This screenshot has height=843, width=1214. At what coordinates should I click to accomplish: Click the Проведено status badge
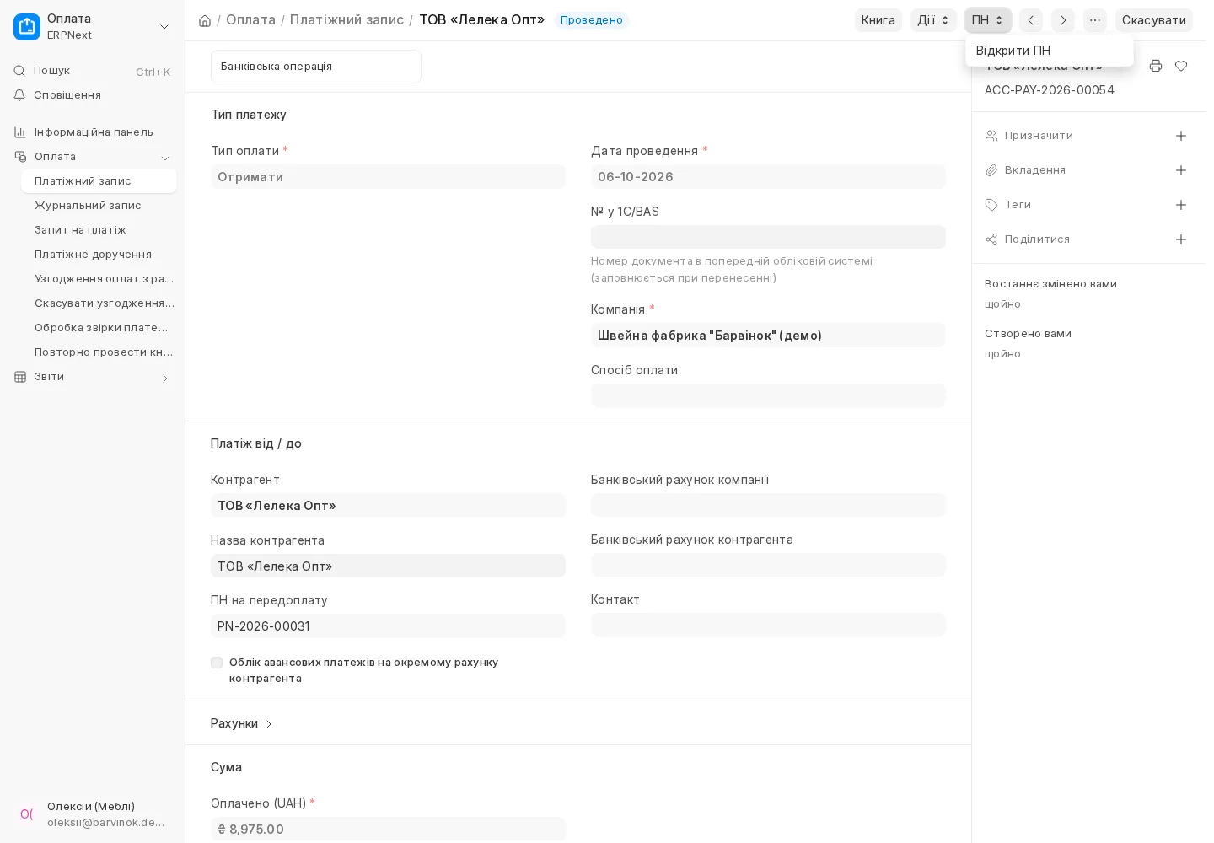point(592,20)
